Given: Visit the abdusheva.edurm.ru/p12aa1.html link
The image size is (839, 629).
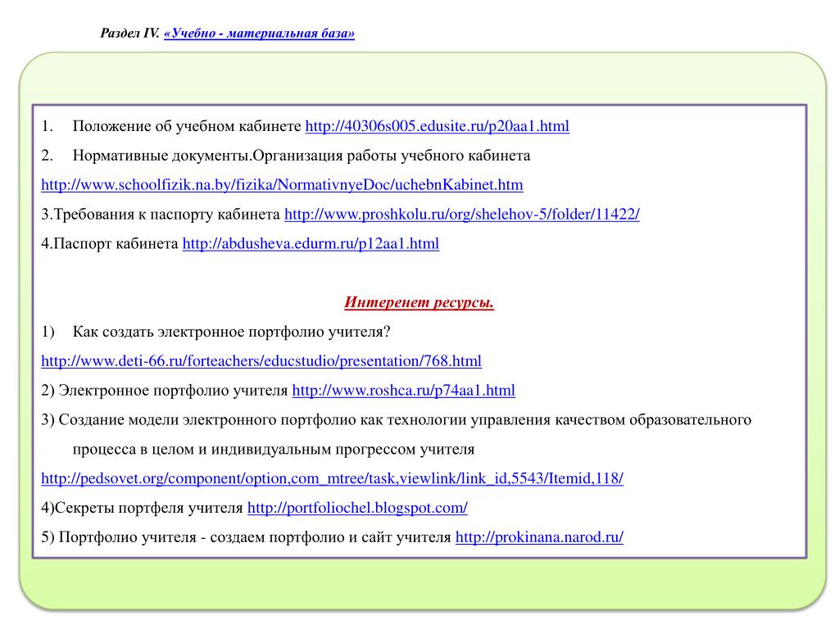Looking at the screenshot, I should coord(311,244).
